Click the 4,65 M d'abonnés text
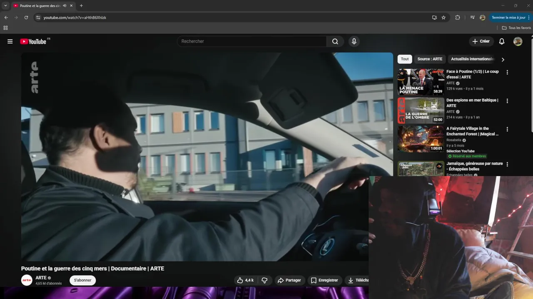Screen dimensions: 533x299 49,284
